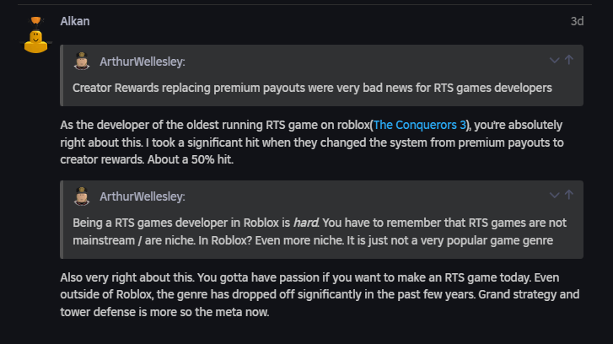Click the italic word 'hard' in the quote
The width and height of the screenshot is (613, 344).
[x=304, y=222]
